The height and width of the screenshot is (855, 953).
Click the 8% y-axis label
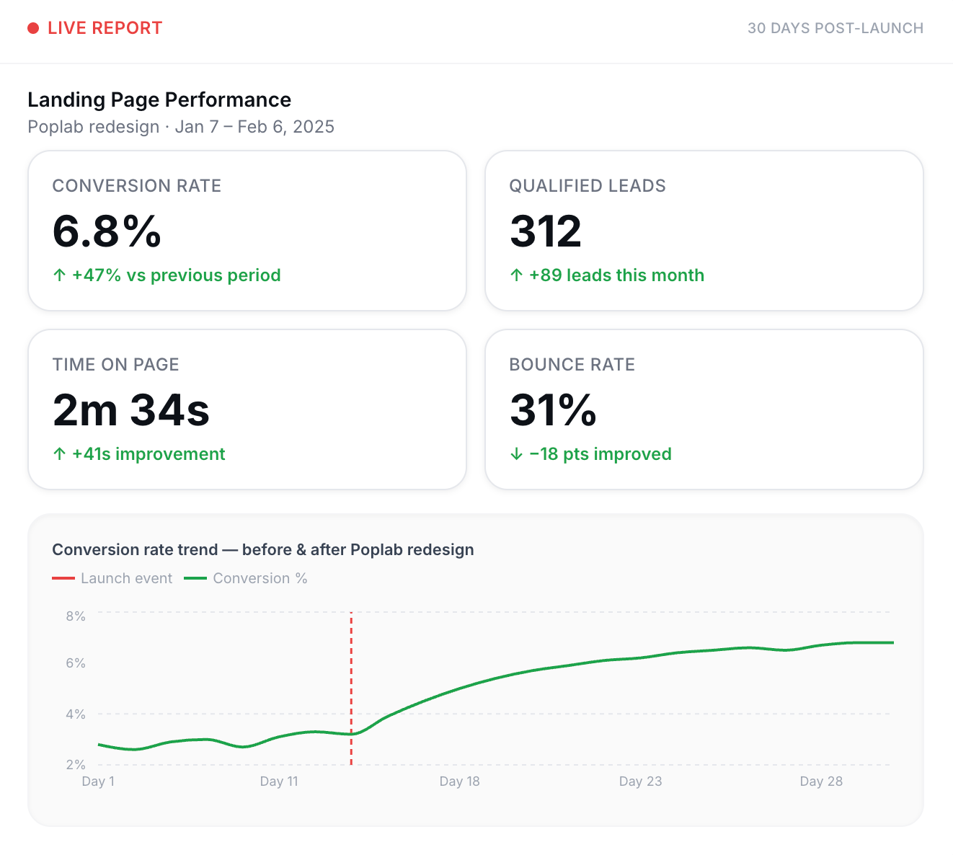[x=76, y=616]
